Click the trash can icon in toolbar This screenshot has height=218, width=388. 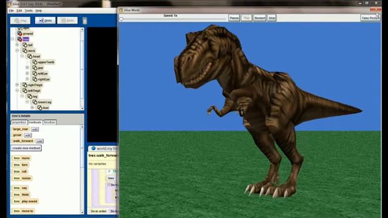(x=85, y=21)
